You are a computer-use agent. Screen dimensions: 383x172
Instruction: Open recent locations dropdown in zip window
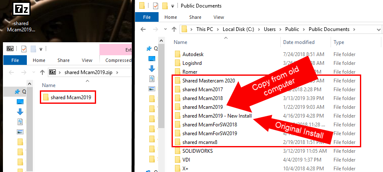click(34, 72)
